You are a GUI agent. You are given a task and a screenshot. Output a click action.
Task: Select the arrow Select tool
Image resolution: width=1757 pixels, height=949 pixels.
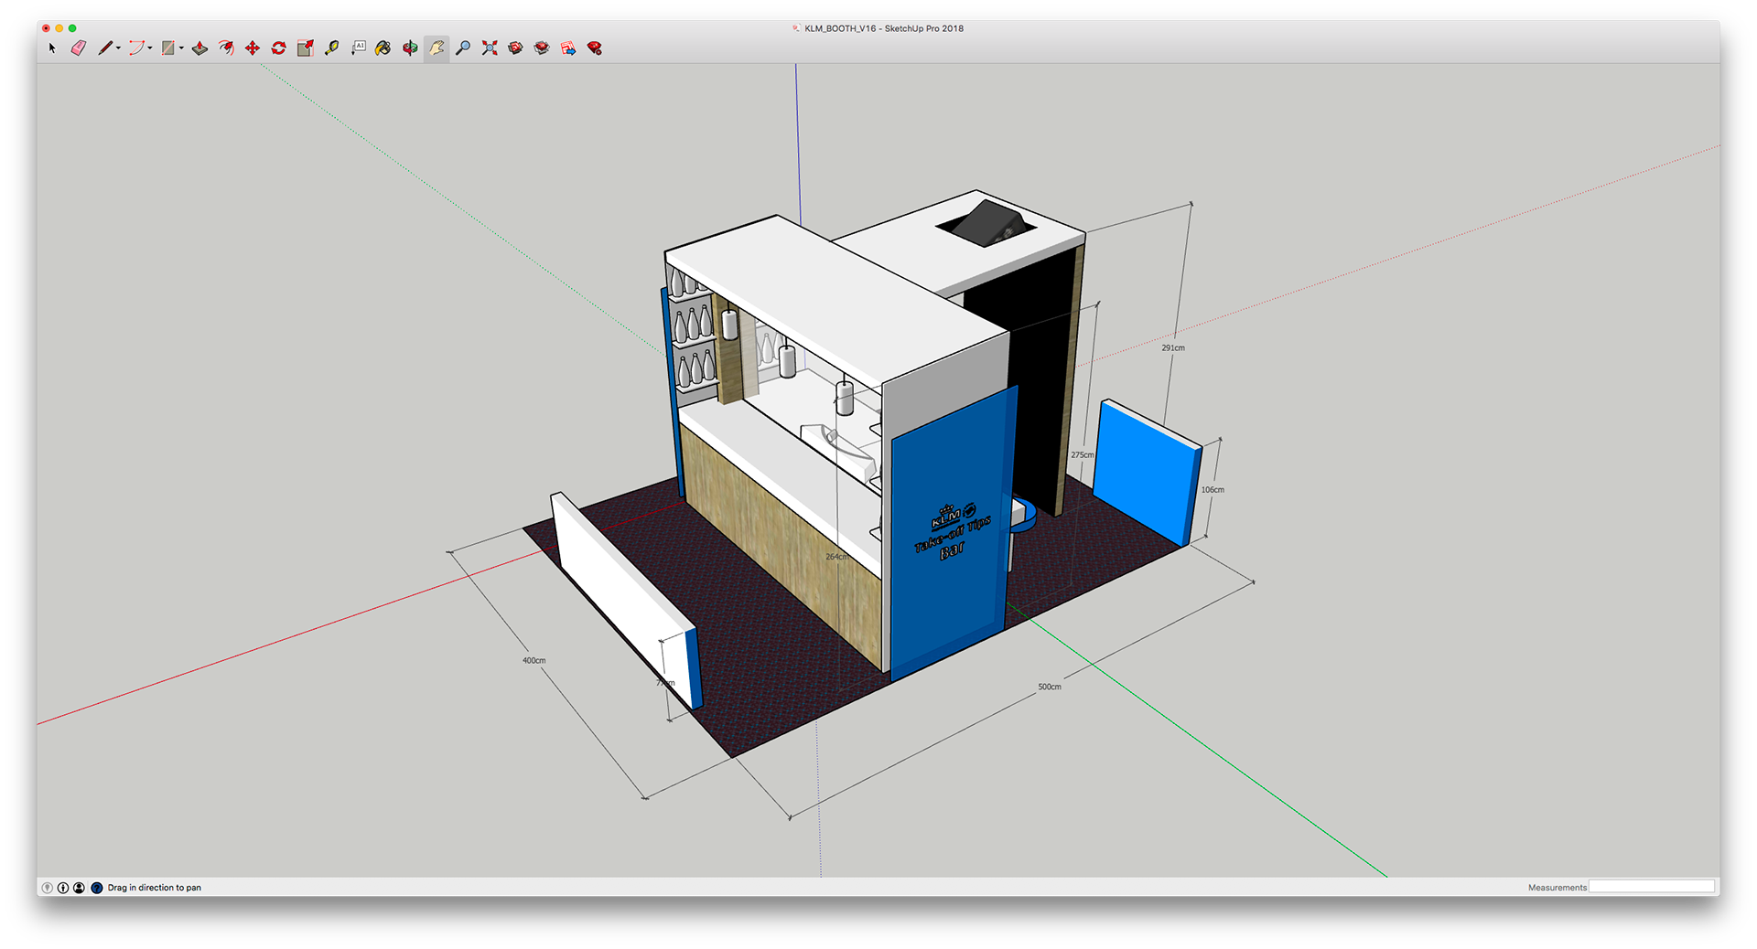coord(52,48)
